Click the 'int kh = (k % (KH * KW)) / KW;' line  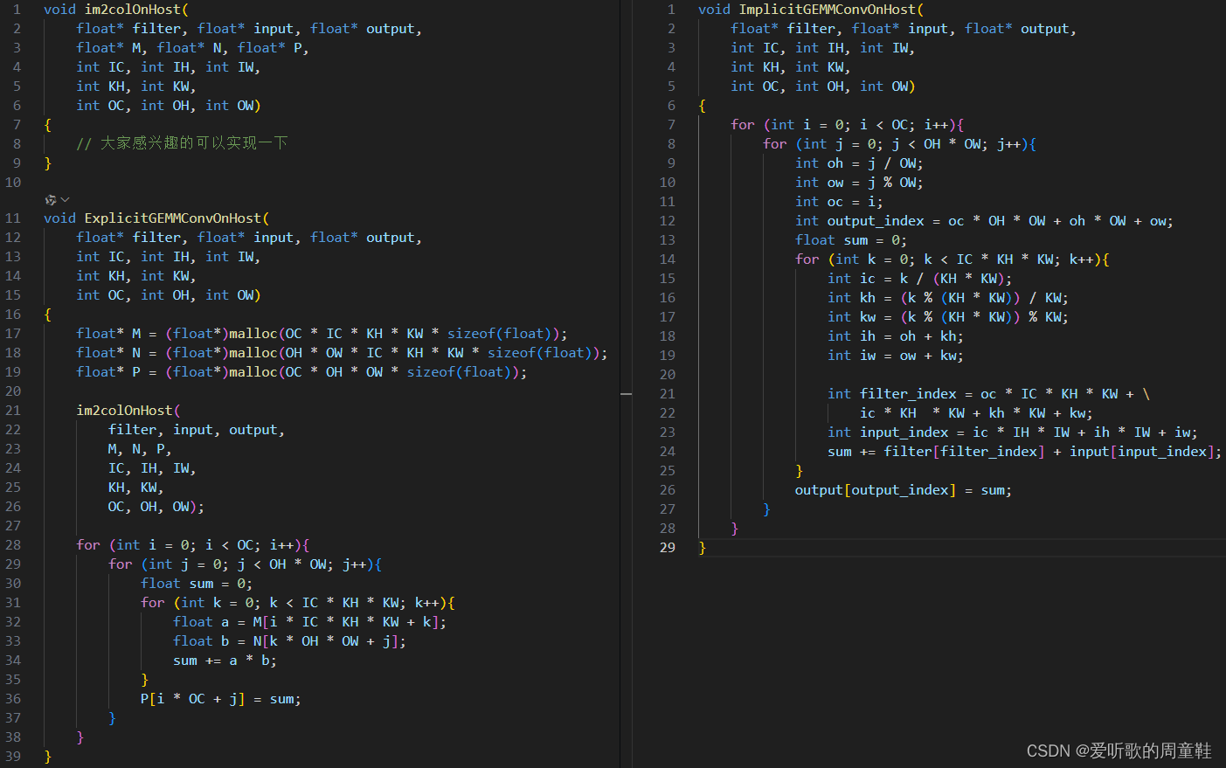click(948, 298)
